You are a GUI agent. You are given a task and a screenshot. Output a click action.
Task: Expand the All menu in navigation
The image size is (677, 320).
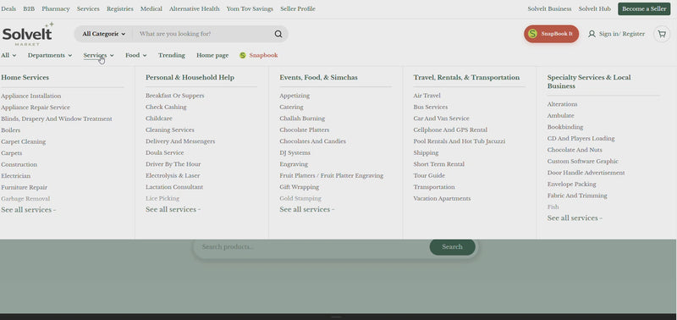(x=8, y=55)
